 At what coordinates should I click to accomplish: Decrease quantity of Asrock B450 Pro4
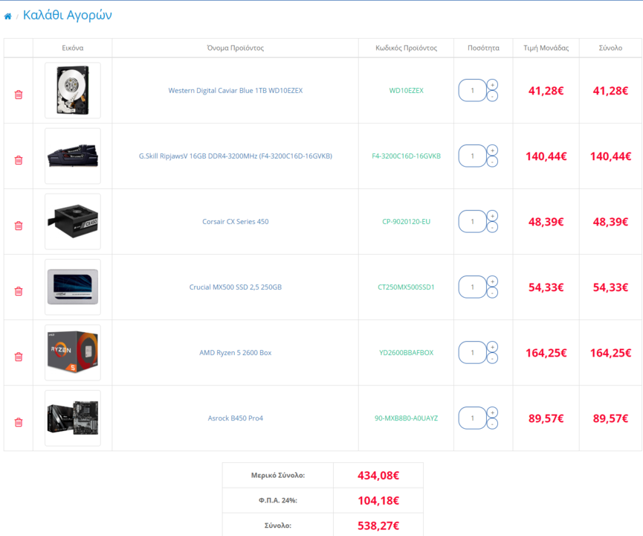(493, 424)
